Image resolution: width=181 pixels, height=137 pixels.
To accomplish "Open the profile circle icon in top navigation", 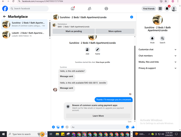I will pyautogui.click(x=106, y=9).
